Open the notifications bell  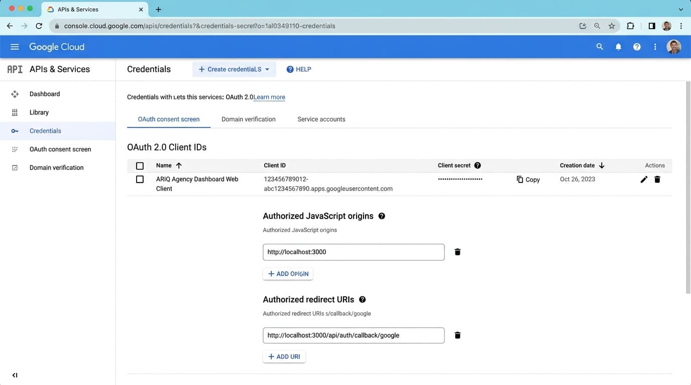618,47
